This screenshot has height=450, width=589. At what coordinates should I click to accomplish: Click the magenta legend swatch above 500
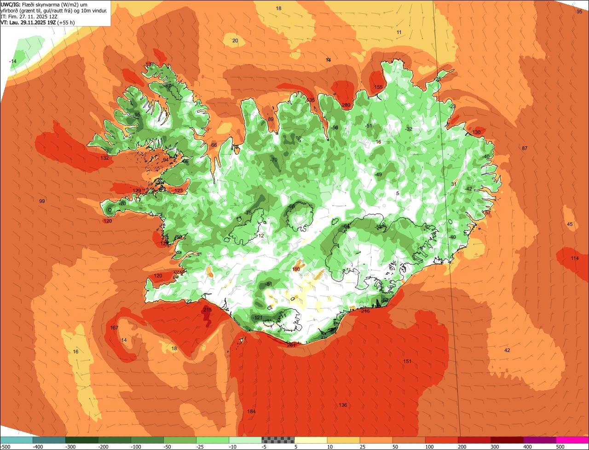572,440
